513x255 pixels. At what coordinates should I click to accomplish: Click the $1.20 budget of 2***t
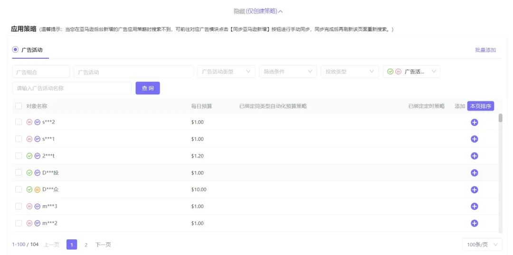tap(198, 156)
